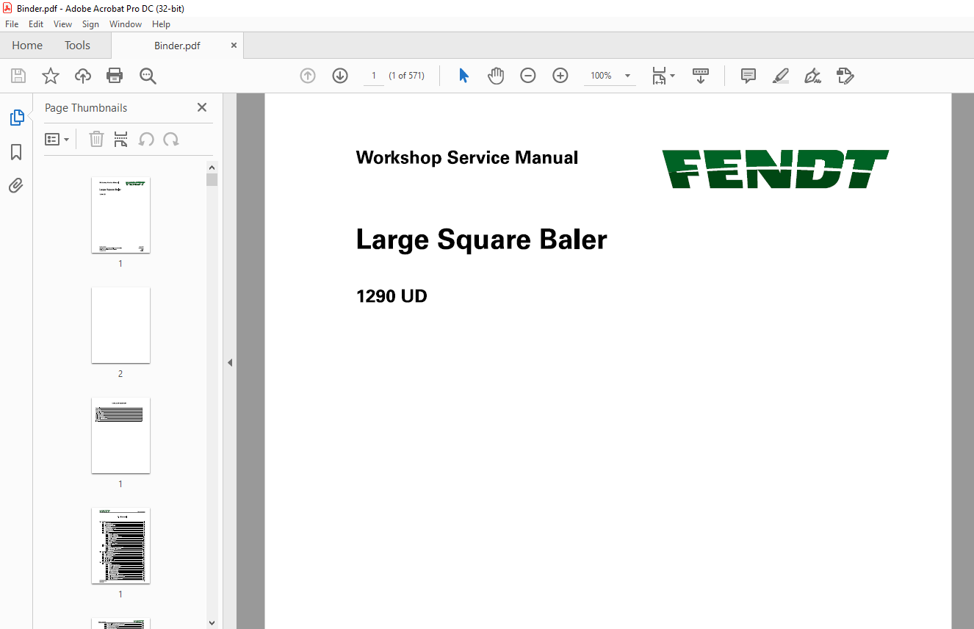This screenshot has width=974, height=629.
Task: Open the View menu
Action: (62, 24)
